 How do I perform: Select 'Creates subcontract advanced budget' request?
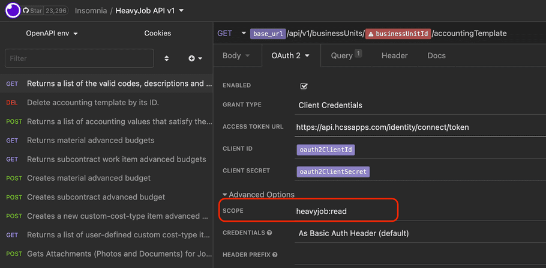point(107,197)
